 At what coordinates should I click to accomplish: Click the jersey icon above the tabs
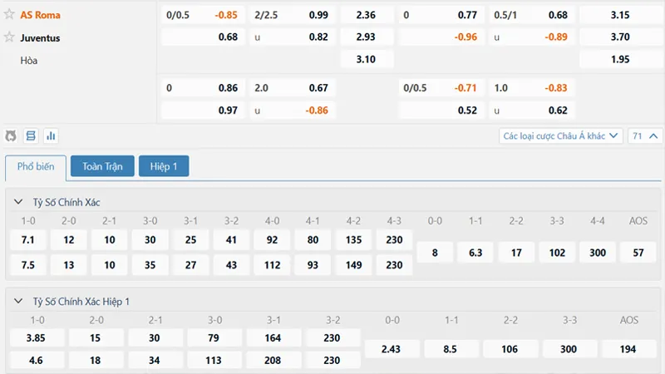point(11,135)
